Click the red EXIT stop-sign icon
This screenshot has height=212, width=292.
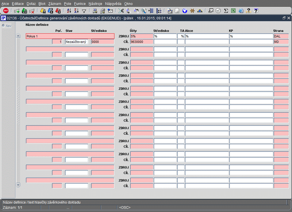(5, 11)
